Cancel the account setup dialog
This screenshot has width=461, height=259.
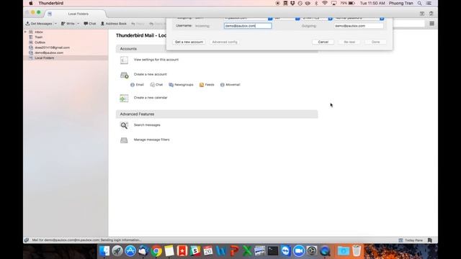[x=323, y=42]
